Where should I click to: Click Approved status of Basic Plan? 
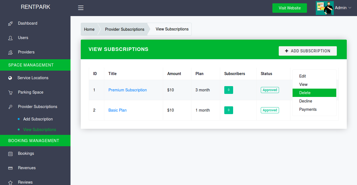[270, 110]
